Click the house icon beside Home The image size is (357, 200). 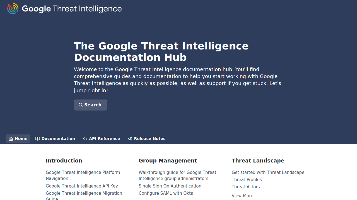(x=11, y=139)
